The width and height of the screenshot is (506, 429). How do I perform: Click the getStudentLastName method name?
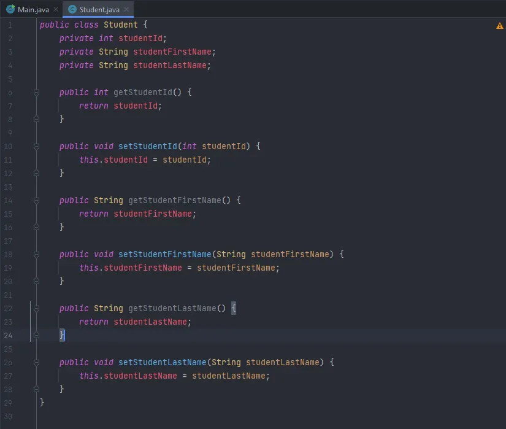tap(172, 308)
